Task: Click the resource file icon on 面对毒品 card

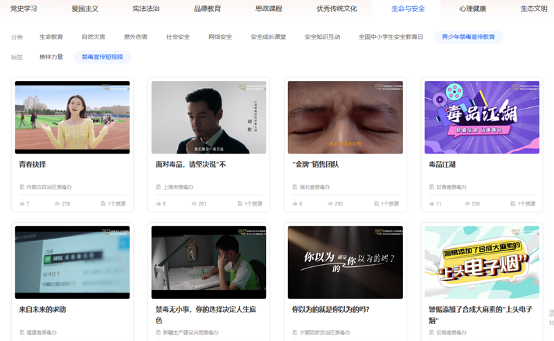Action: (x=239, y=204)
